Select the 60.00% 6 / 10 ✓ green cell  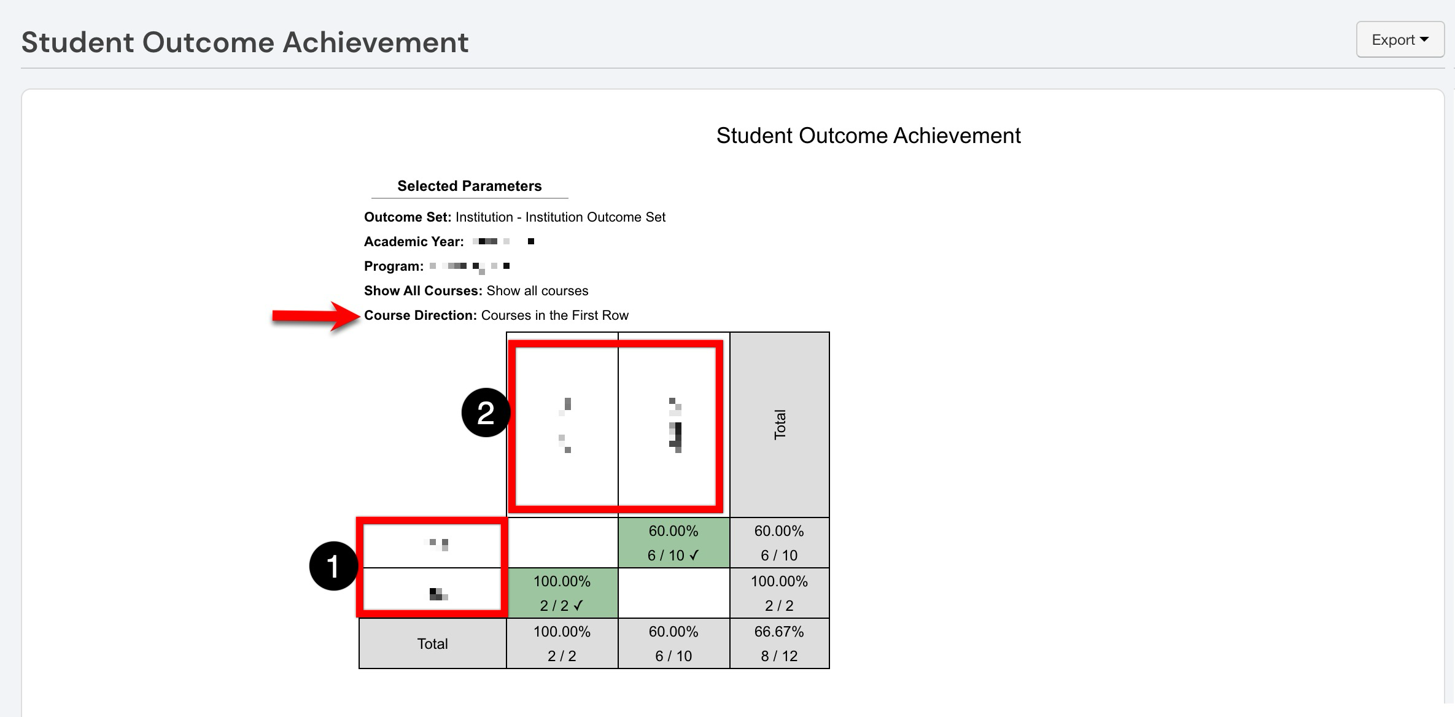(673, 543)
